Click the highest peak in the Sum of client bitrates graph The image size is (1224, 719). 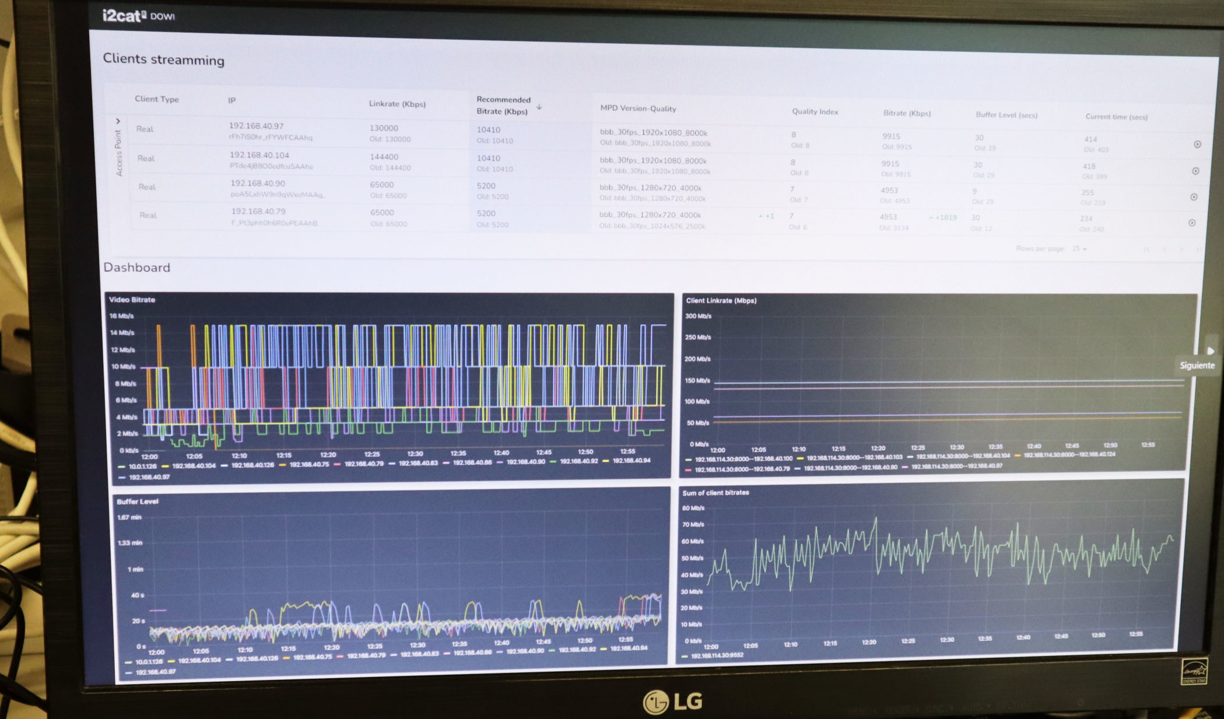click(x=875, y=518)
